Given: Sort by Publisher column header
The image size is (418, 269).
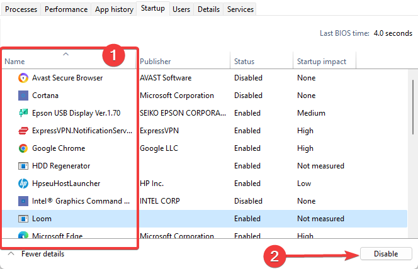Looking at the screenshot, I should click(183, 62).
